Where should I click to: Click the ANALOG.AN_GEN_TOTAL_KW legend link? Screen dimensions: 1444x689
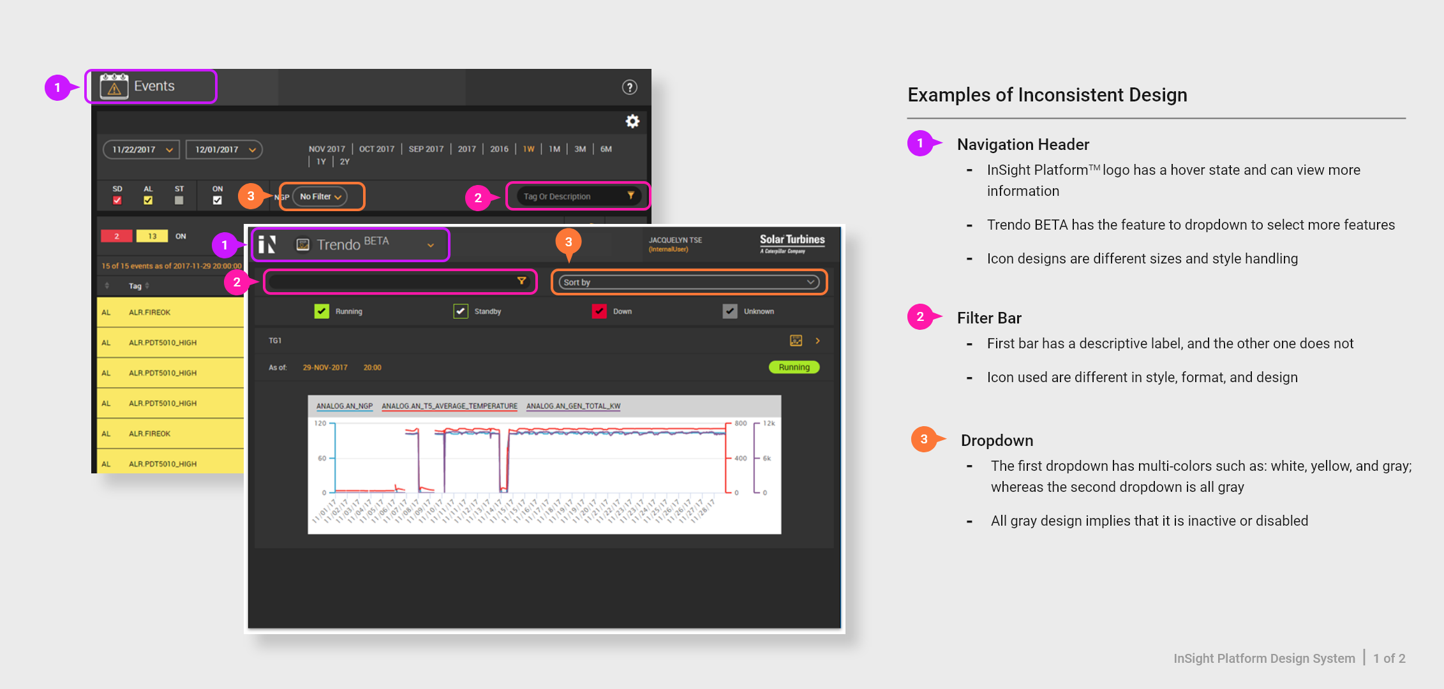573,406
